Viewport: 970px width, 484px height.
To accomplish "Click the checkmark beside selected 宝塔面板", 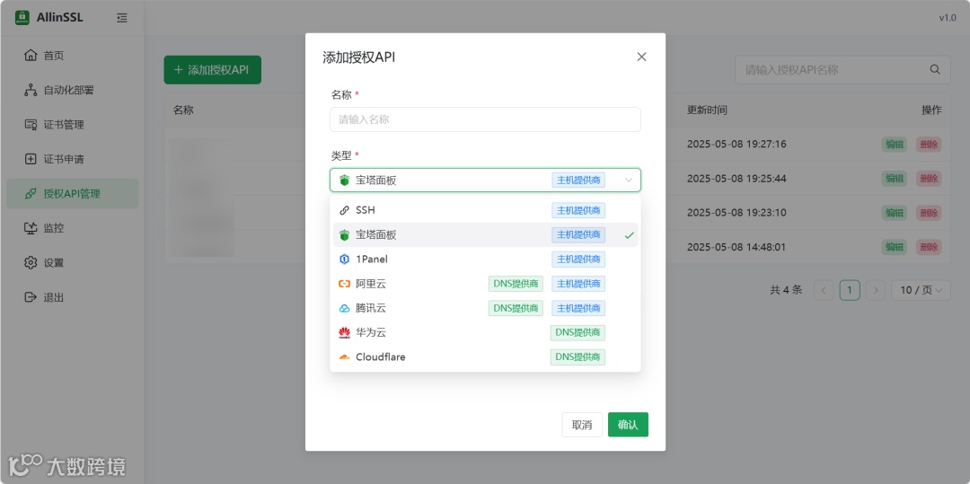I will (x=629, y=235).
